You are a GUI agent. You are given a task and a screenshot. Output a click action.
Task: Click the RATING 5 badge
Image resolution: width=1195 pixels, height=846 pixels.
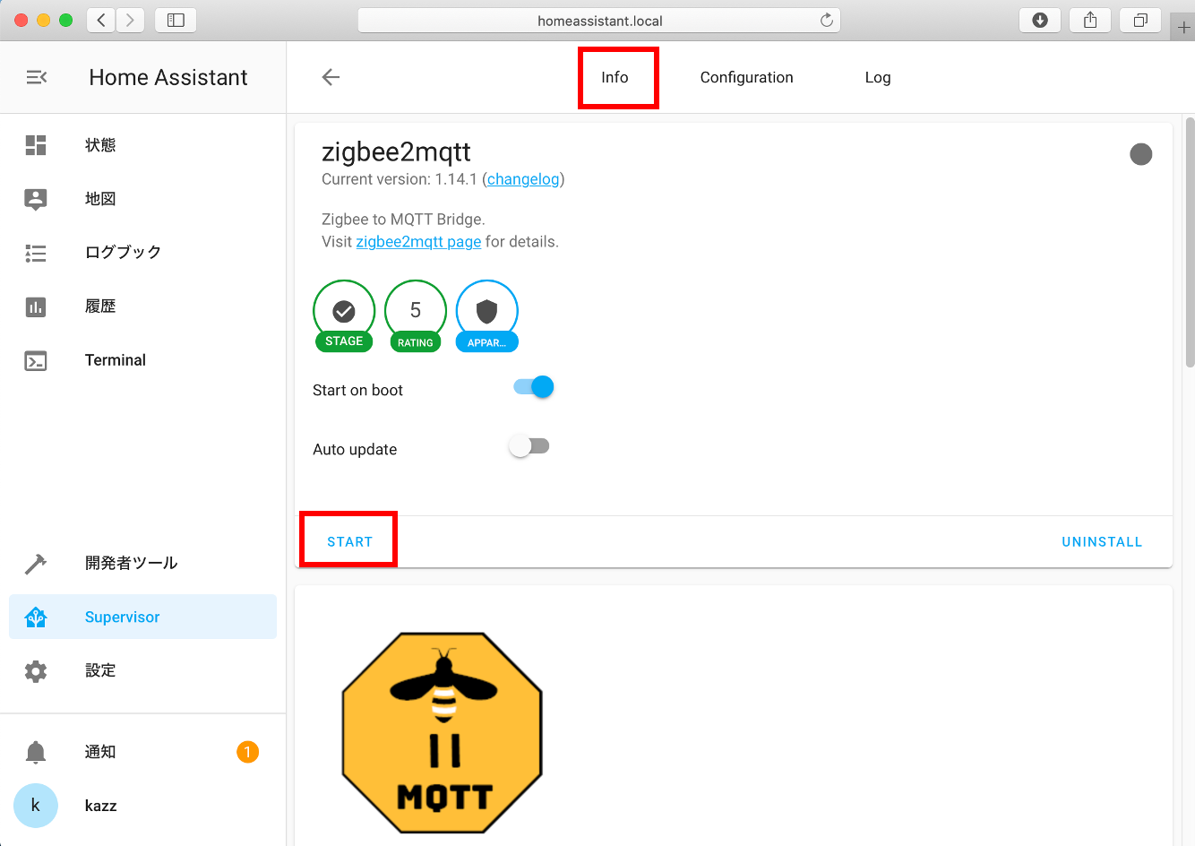point(416,315)
